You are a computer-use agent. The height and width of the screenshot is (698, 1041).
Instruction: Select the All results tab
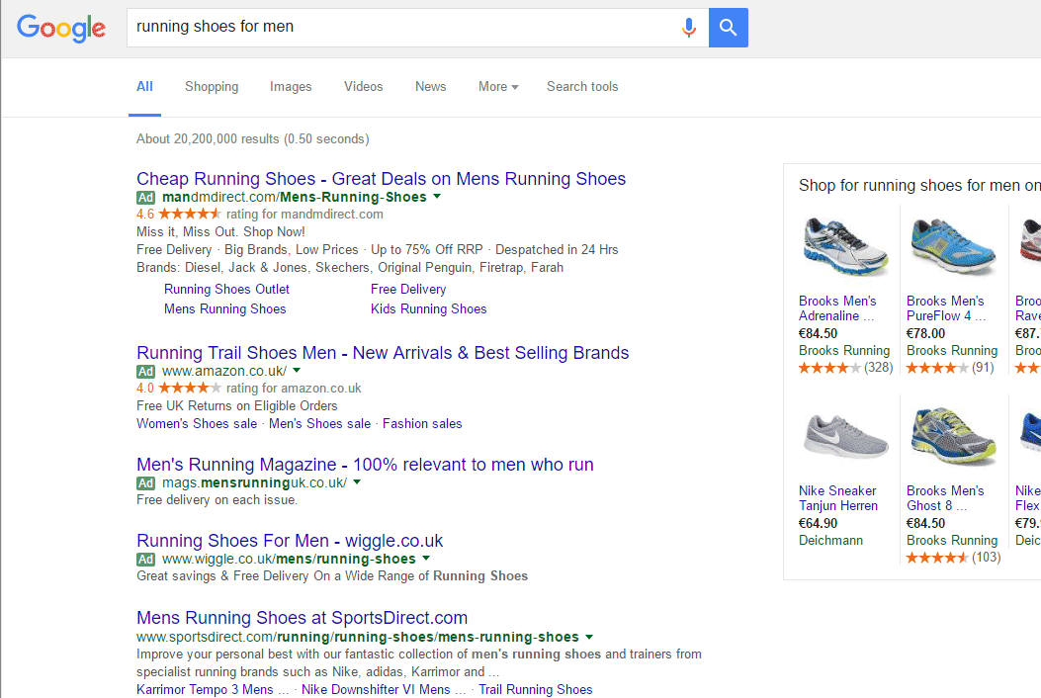144,86
